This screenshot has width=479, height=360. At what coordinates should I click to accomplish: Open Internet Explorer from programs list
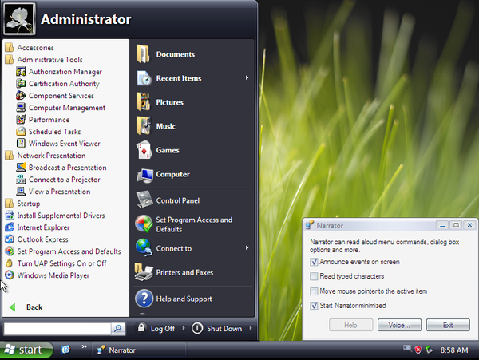[x=43, y=227]
